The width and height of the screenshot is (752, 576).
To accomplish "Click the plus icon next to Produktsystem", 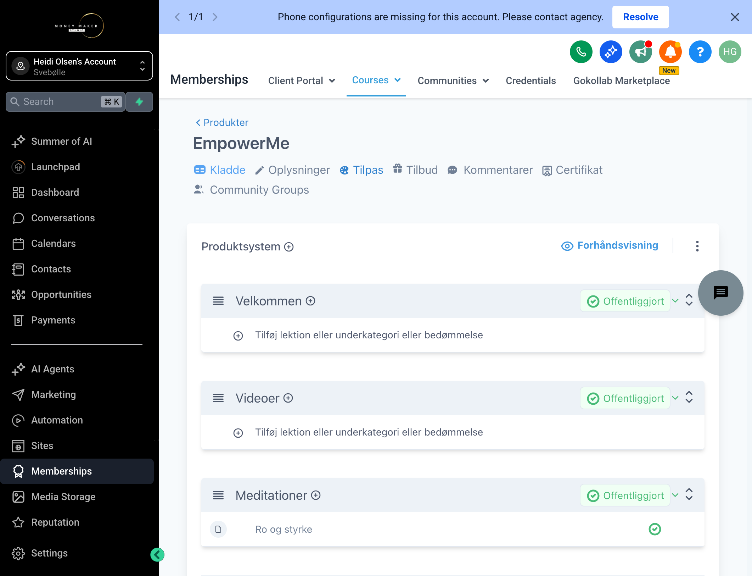I will (289, 247).
